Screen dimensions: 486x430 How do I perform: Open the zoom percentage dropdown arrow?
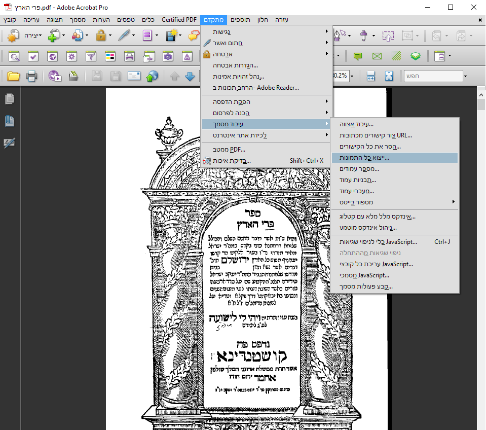353,76
